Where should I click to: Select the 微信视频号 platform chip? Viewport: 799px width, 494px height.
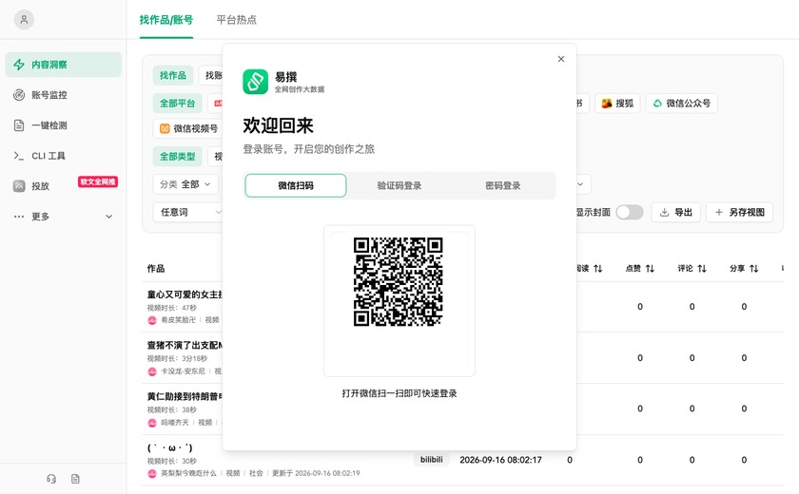pos(189,128)
